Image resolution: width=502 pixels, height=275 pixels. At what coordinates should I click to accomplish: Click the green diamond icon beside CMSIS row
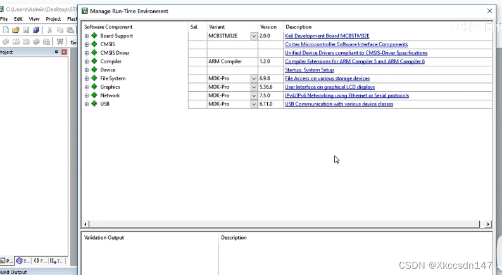(94, 44)
